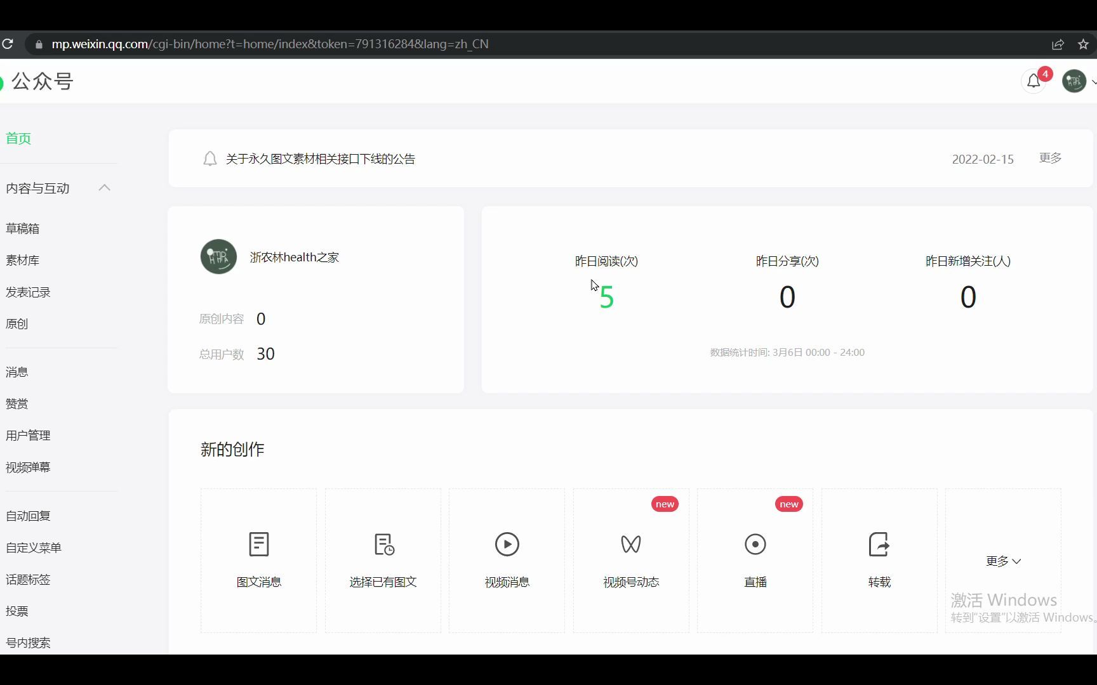1097x685 pixels.
Task: Select 素材库 in the sidebar
Action: pyautogui.click(x=22, y=260)
